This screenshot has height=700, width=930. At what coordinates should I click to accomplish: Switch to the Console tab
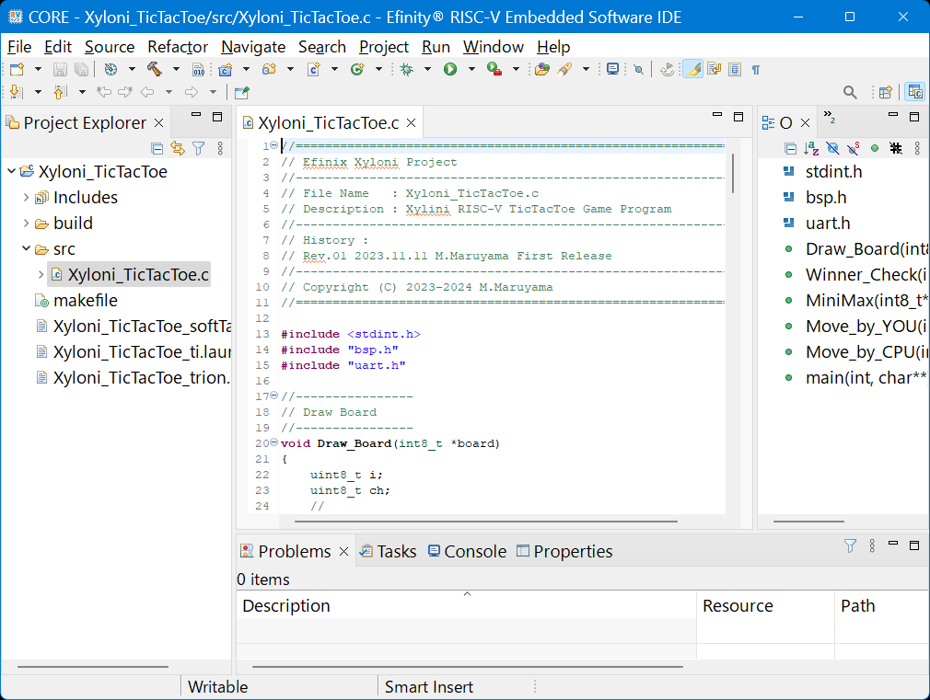click(474, 551)
